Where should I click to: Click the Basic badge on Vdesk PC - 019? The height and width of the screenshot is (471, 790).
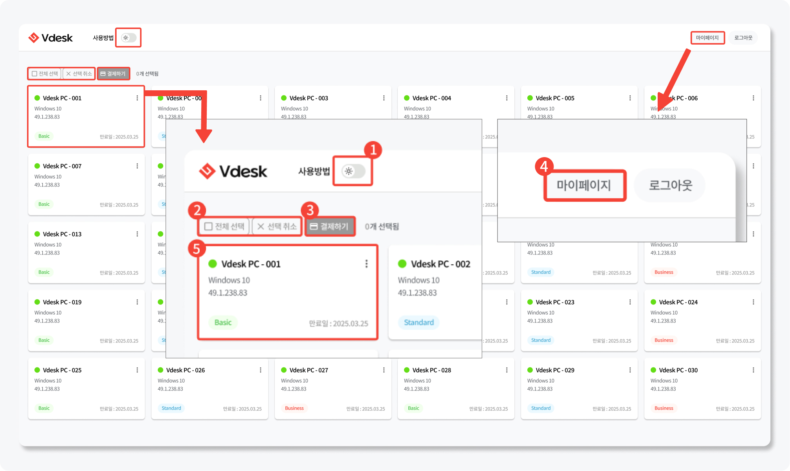click(x=44, y=340)
